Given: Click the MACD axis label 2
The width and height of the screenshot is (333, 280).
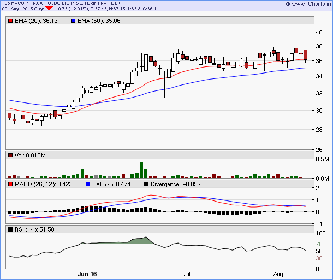Looking at the screenshot, I should point(317,188).
